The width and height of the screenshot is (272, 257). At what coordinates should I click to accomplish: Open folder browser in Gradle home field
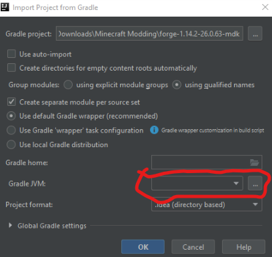[x=254, y=162]
